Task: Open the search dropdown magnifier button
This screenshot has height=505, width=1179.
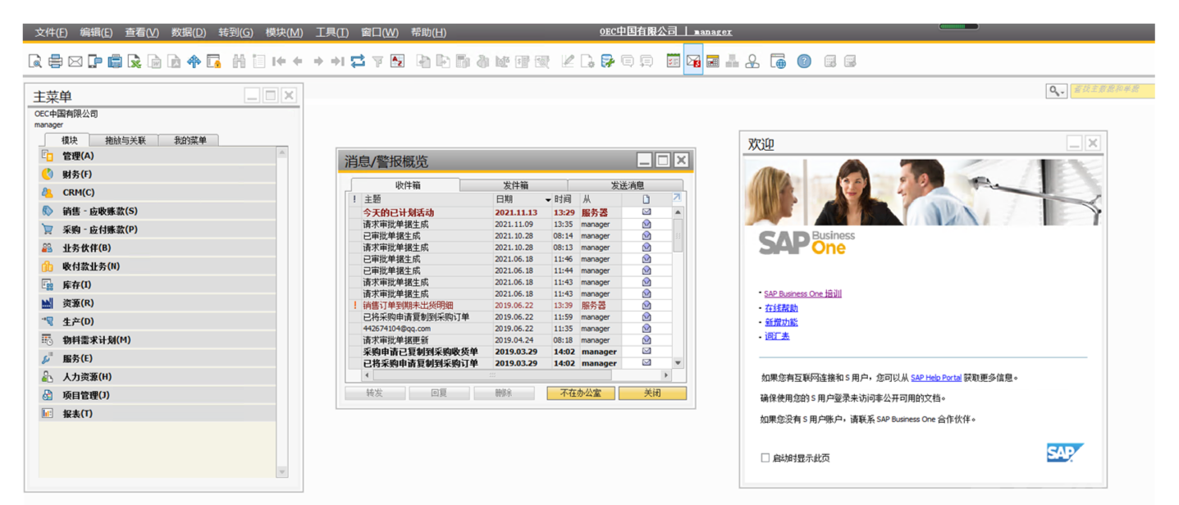Action: coord(1056,91)
